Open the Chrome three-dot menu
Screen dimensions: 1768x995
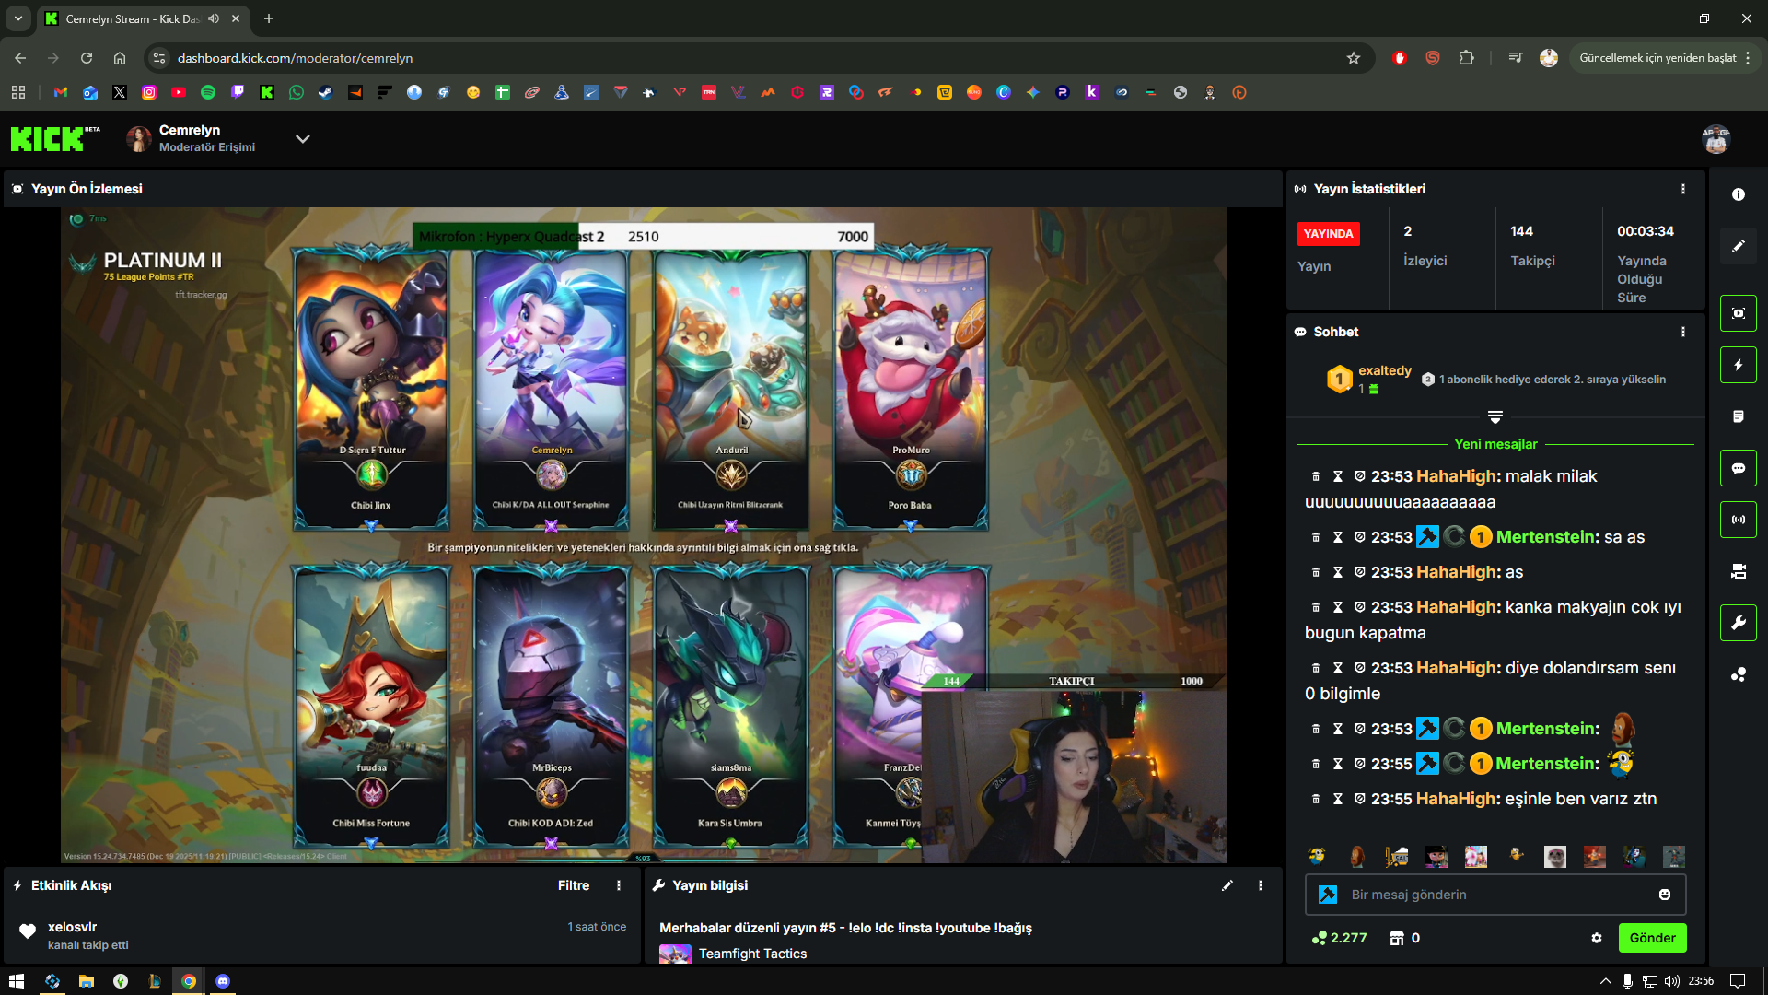click(x=1748, y=58)
